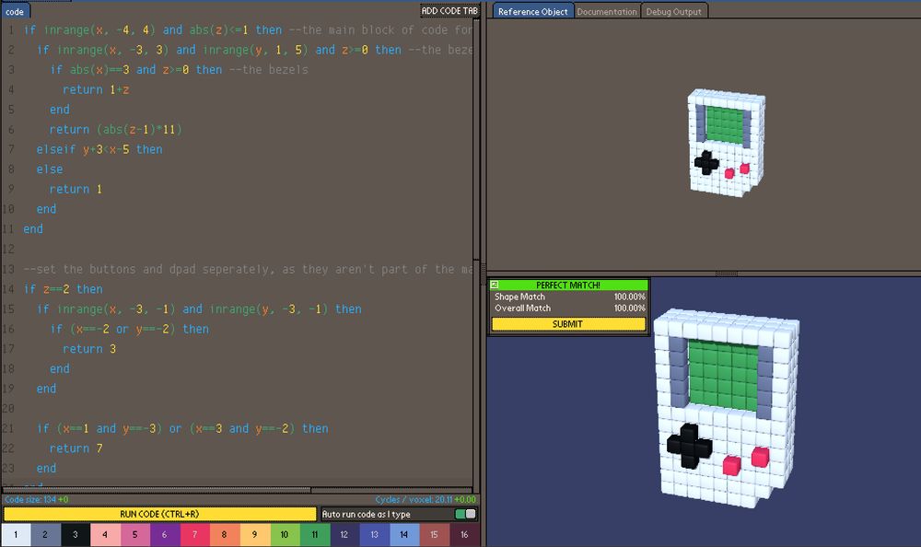Click the rendered Game Boy voxel output
The height and width of the screenshot is (547, 921).
[x=728, y=408]
